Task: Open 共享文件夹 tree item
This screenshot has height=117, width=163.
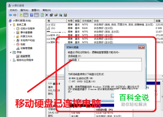Action: (x=26, y=37)
